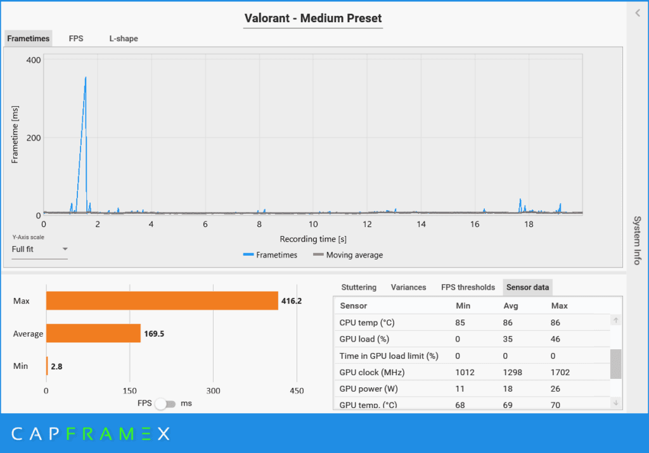Expand the System Info side panel
The width and height of the screenshot is (649, 453).
tap(638, 240)
